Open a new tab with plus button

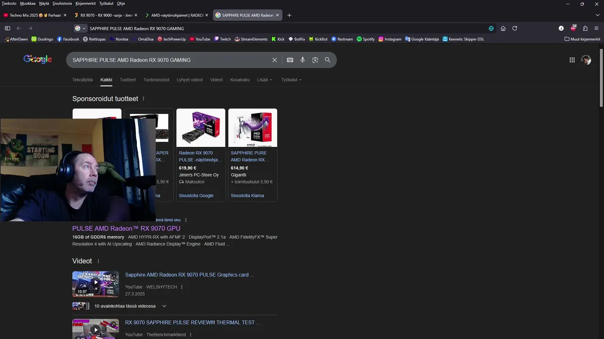coord(289,15)
